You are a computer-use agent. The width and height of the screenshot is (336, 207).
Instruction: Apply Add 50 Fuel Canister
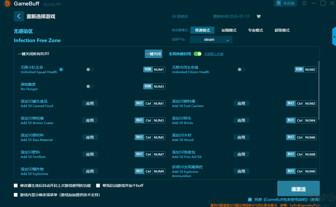click(x=241, y=103)
